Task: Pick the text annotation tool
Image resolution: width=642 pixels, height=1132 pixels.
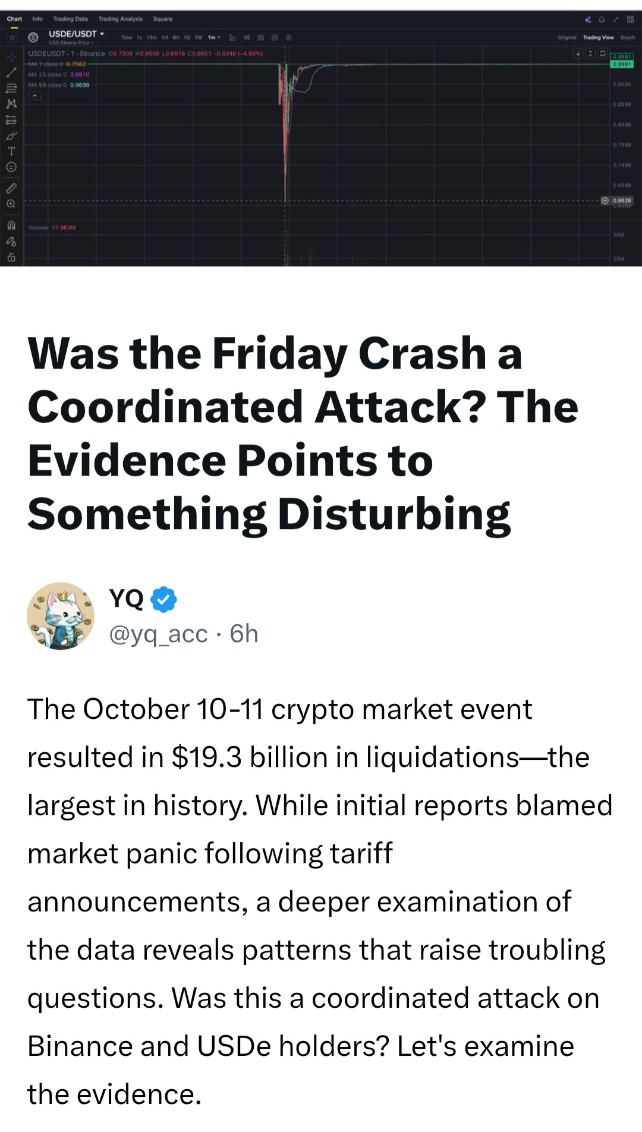Action: [x=11, y=151]
